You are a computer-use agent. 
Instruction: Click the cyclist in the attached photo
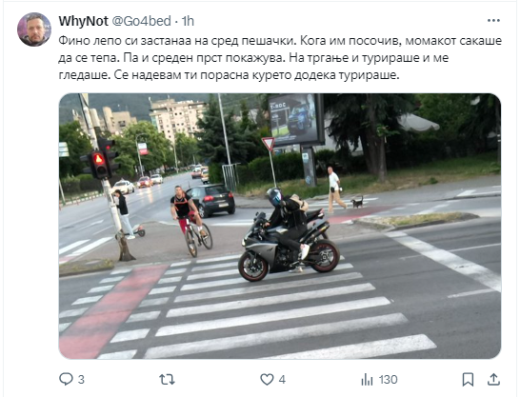pos(190,220)
